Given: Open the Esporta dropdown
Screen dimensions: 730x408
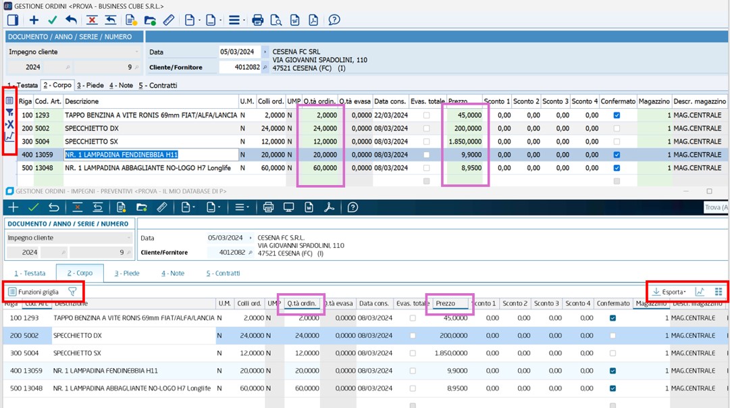Looking at the screenshot, I should 670,292.
